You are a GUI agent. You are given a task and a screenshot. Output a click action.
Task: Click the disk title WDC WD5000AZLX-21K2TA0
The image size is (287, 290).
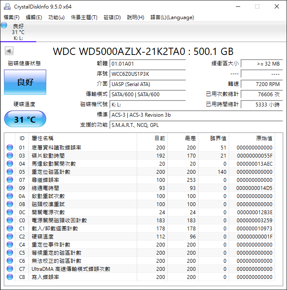click(x=119, y=52)
